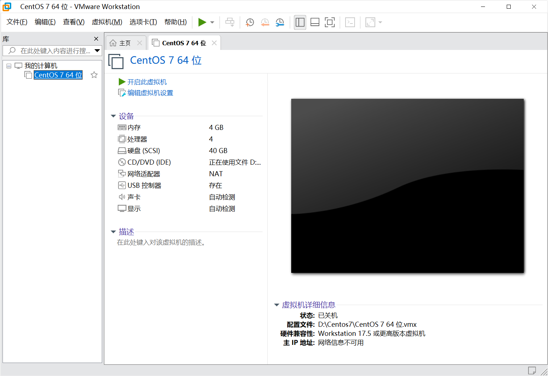
Task: Click the VMware Workstation logo icon
Action: pos(7,7)
